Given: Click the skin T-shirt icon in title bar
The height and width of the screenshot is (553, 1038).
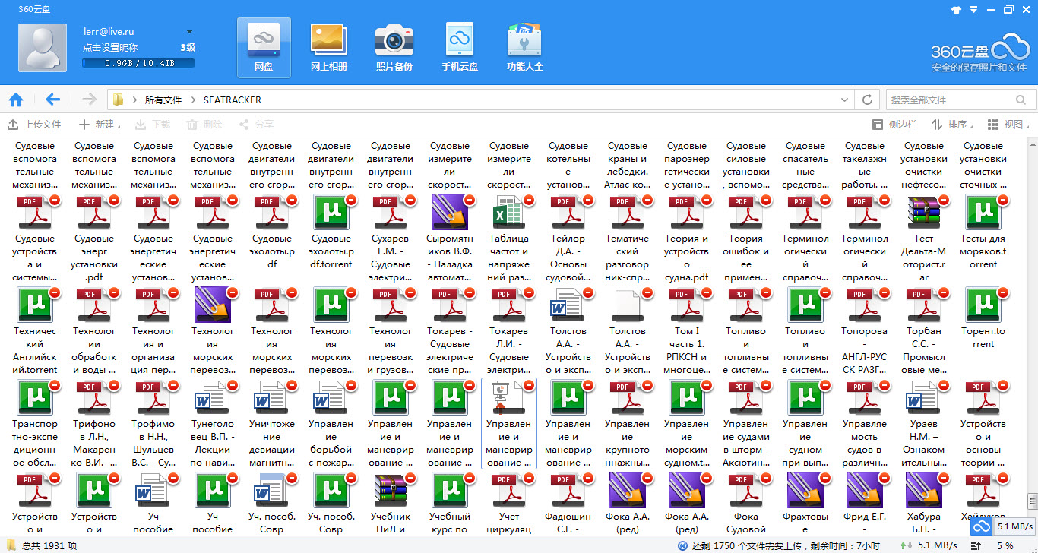Looking at the screenshot, I should 956,10.
